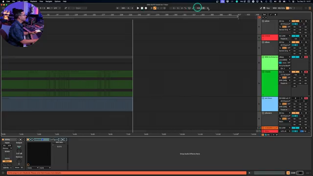The height and width of the screenshot is (176, 313).
Task: Click the W width button below tracks
Action: (276, 135)
